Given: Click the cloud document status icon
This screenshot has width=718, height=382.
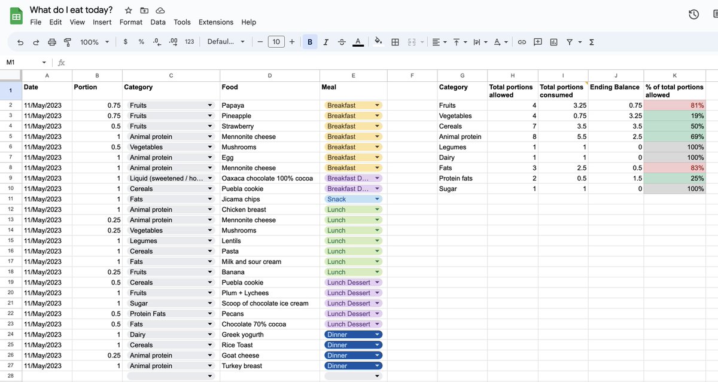Looking at the screenshot, I should (160, 10).
